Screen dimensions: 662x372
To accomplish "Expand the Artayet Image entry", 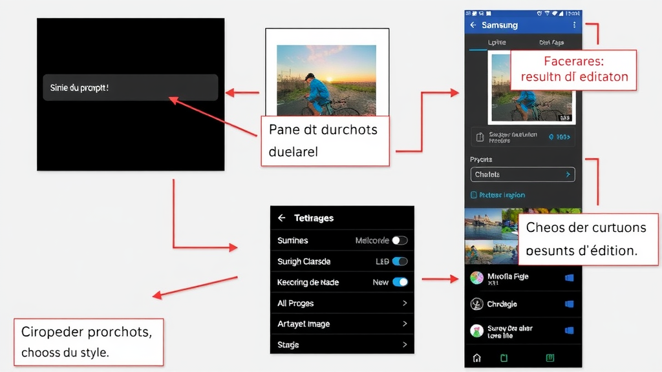I will point(343,324).
